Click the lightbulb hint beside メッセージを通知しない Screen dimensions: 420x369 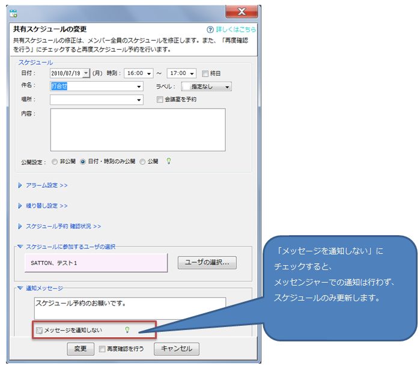(x=127, y=329)
